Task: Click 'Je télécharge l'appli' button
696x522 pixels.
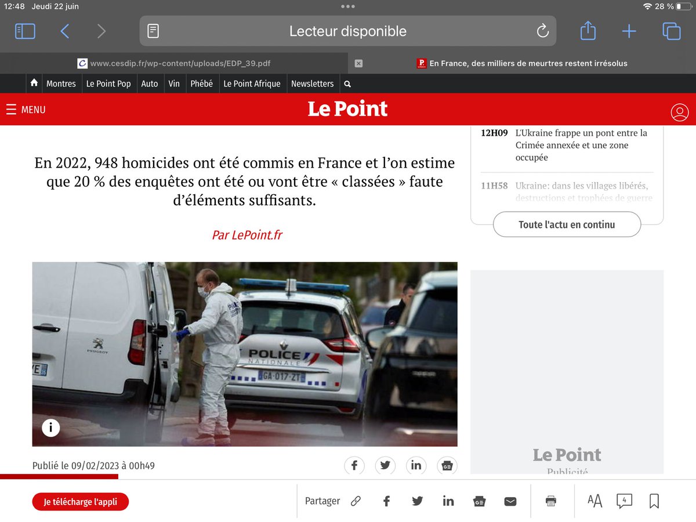Action: (80, 502)
